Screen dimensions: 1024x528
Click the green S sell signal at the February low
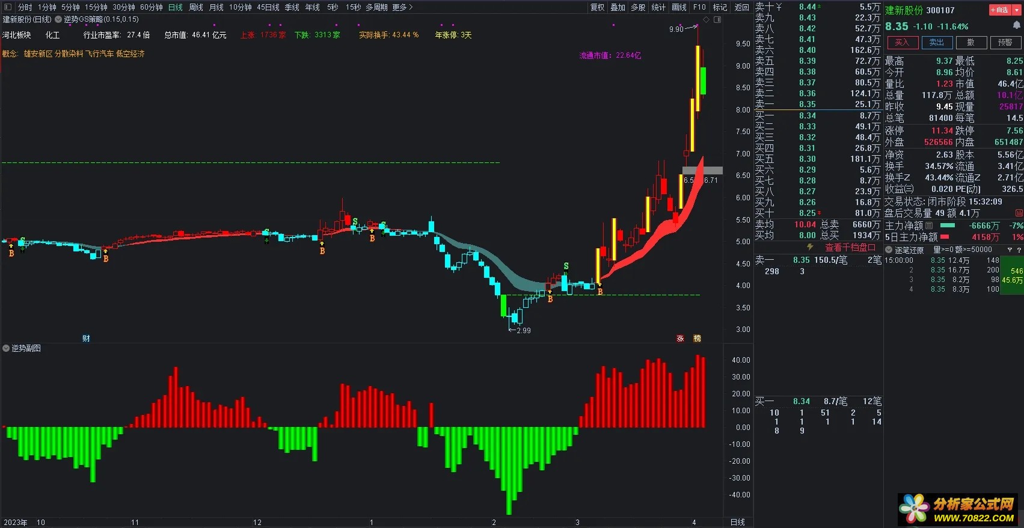click(566, 266)
